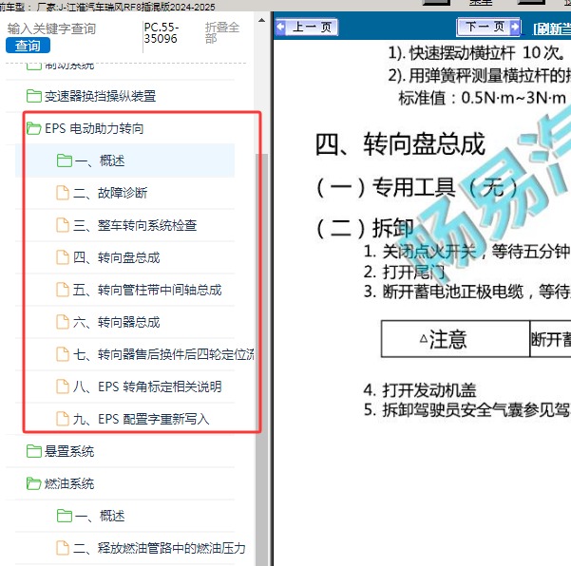Viewport: 571px width, 566px height.
Task: Click folder icon of EPS 一、概述
Action: (x=65, y=160)
